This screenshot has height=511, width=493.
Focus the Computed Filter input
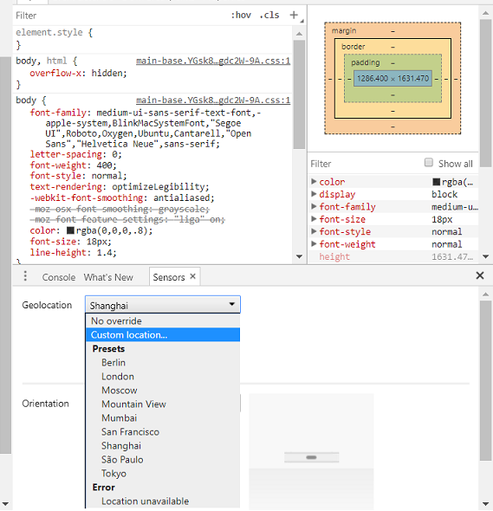coord(365,164)
